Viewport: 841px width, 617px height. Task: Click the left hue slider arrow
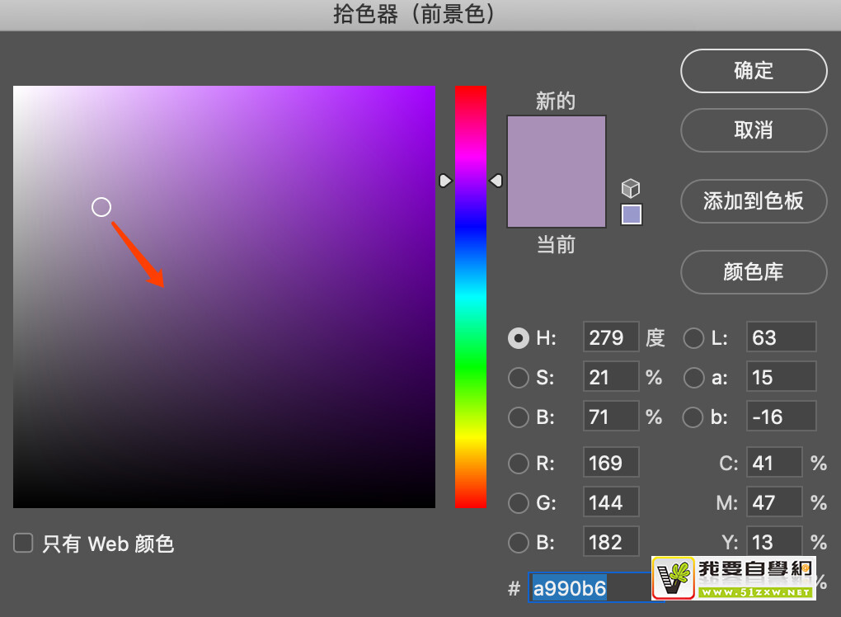445,180
